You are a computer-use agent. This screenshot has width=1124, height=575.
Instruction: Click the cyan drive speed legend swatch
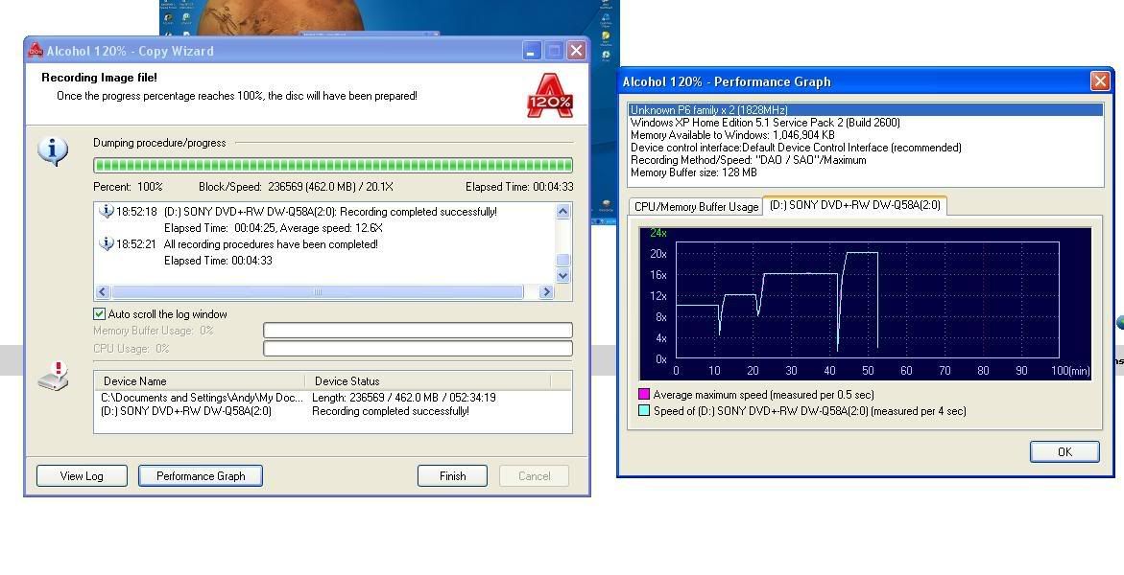click(644, 410)
